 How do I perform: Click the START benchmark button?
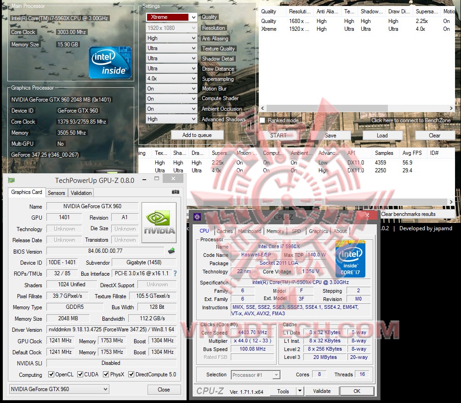click(x=278, y=135)
